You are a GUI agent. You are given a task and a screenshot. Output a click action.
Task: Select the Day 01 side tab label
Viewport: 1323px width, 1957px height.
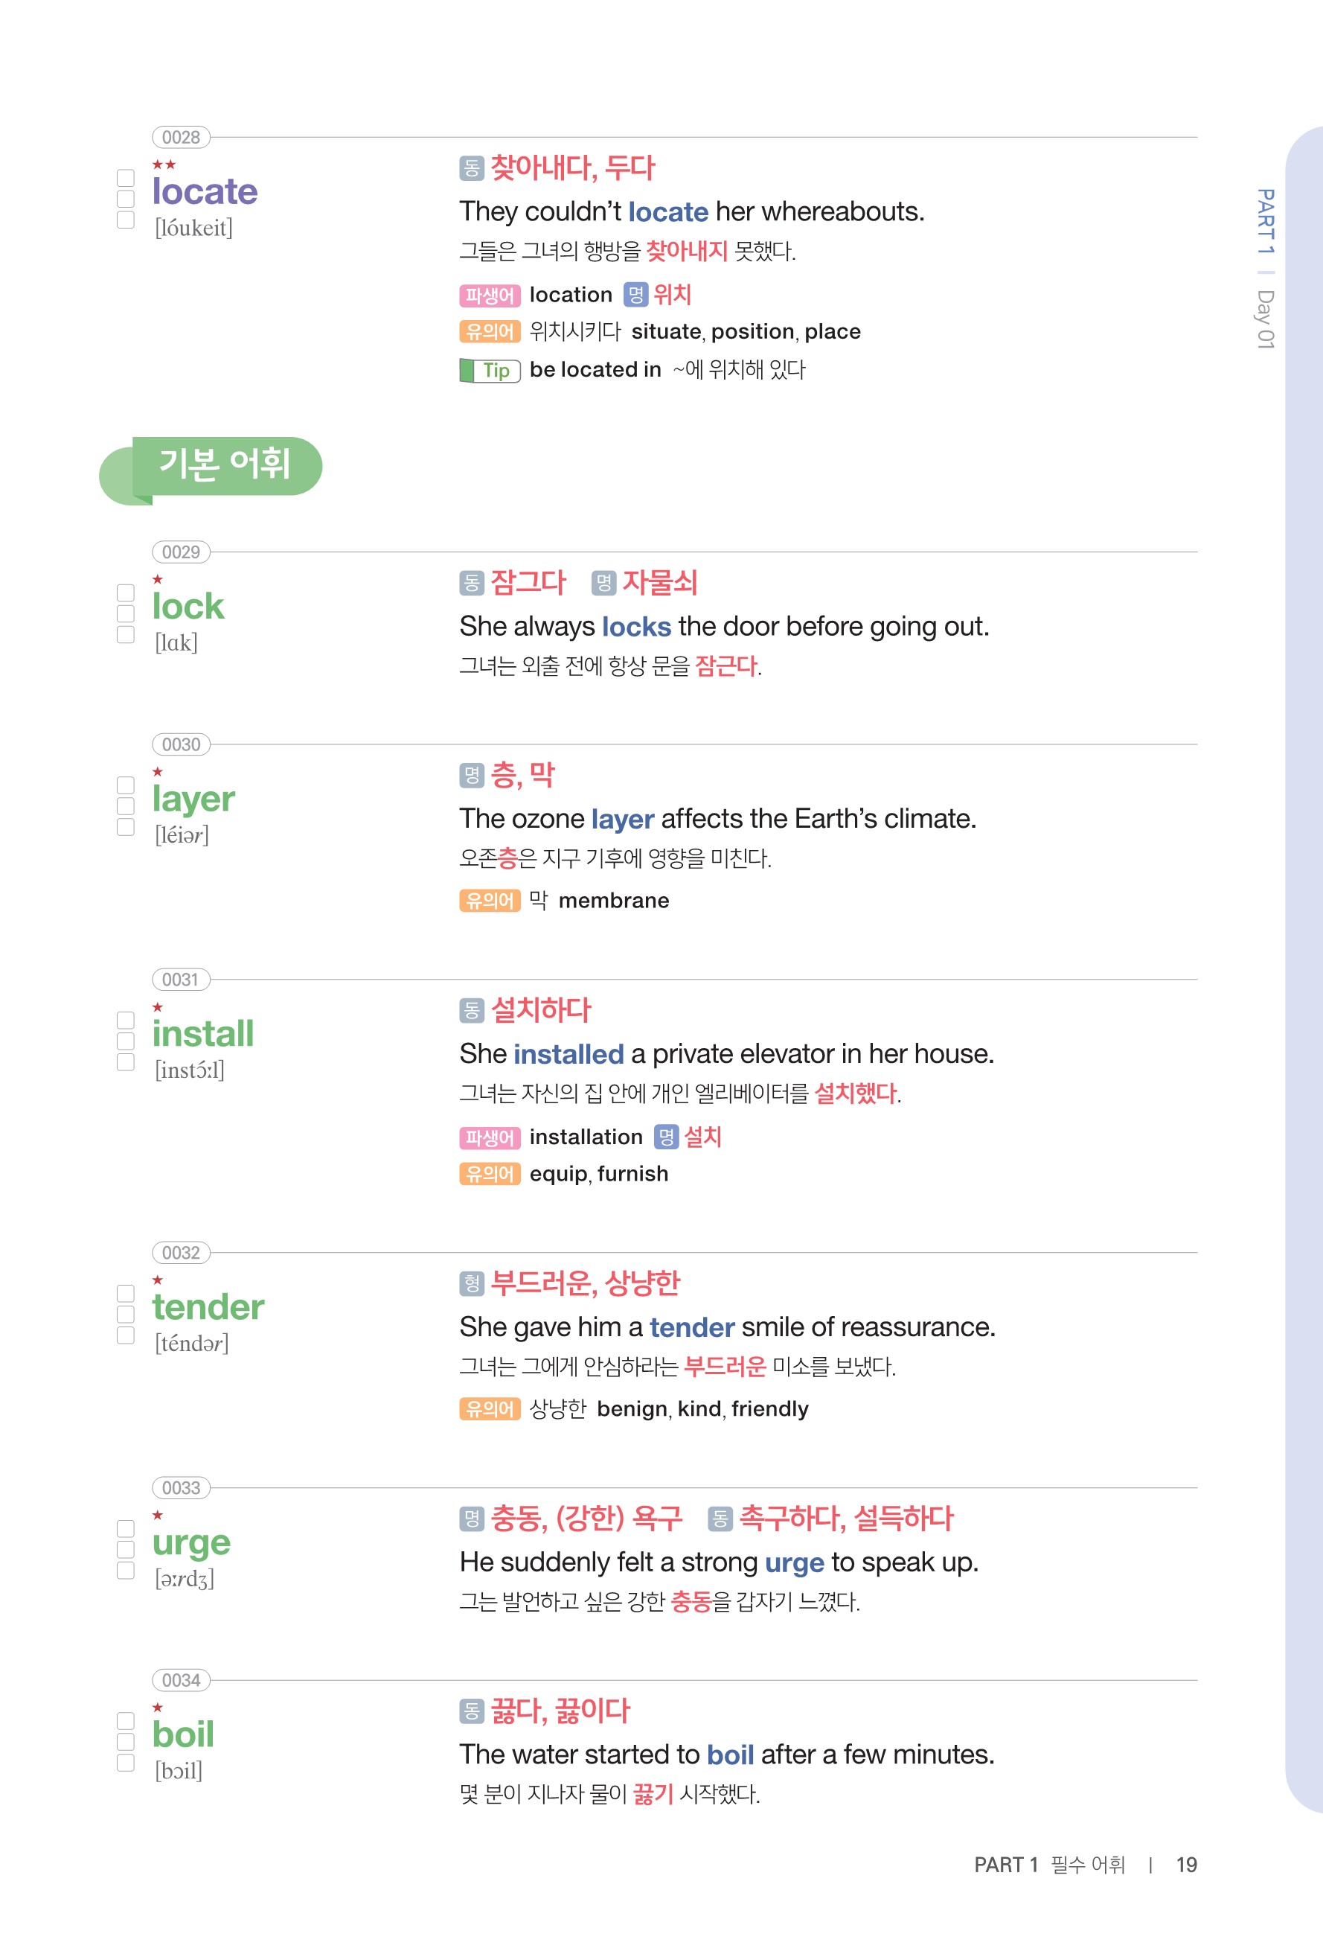(1266, 319)
